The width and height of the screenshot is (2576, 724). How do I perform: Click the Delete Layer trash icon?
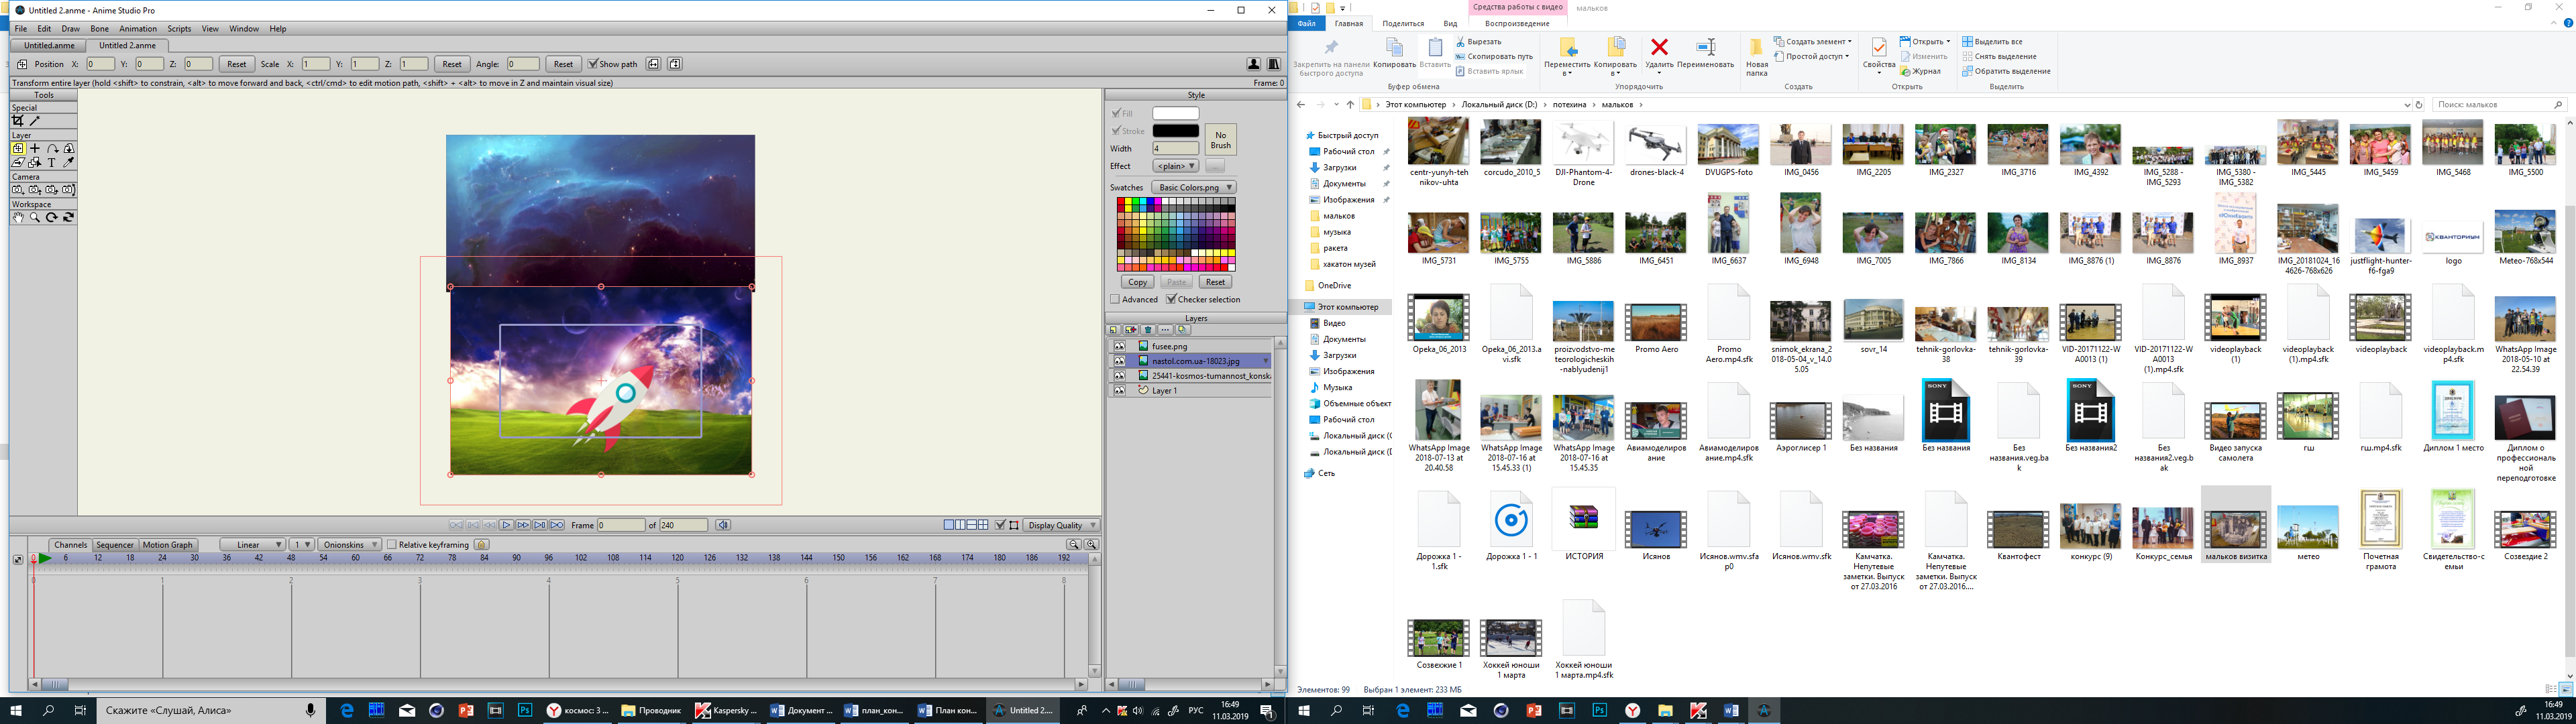1148,329
